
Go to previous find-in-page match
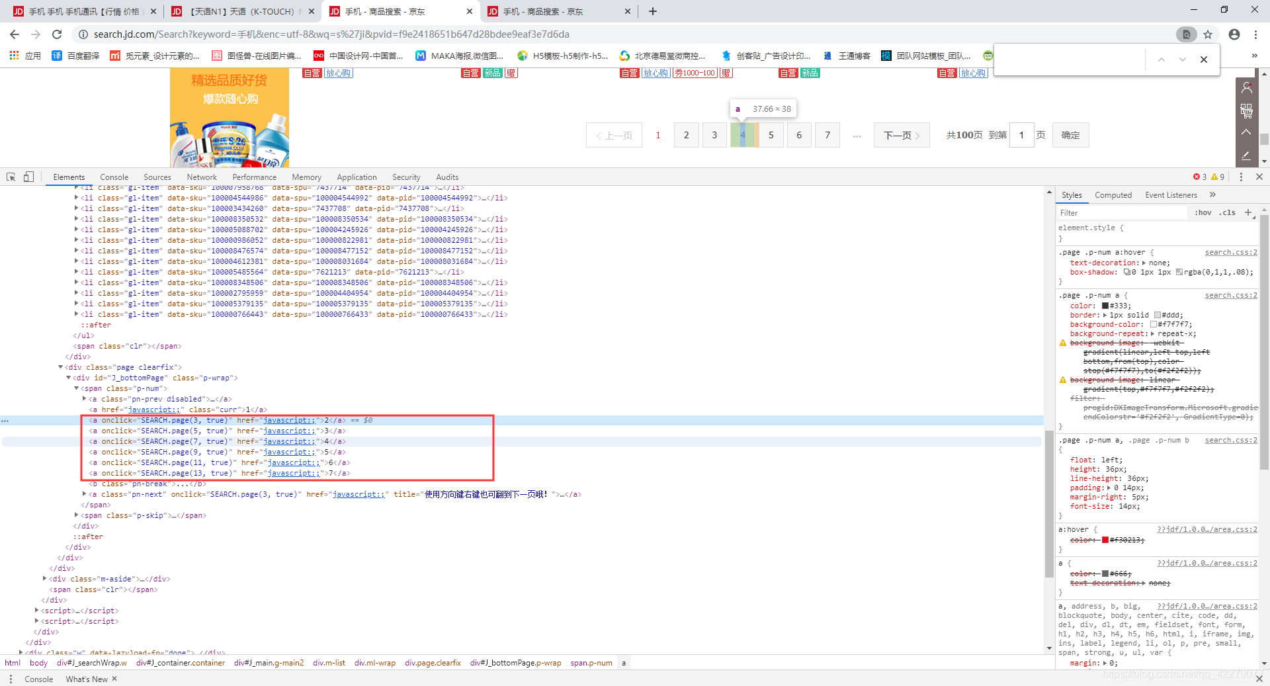[x=1162, y=60]
